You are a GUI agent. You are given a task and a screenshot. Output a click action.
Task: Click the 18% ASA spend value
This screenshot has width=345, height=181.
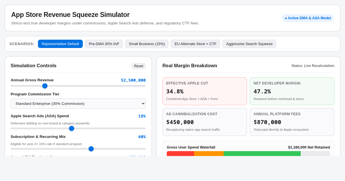click(x=142, y=116)
